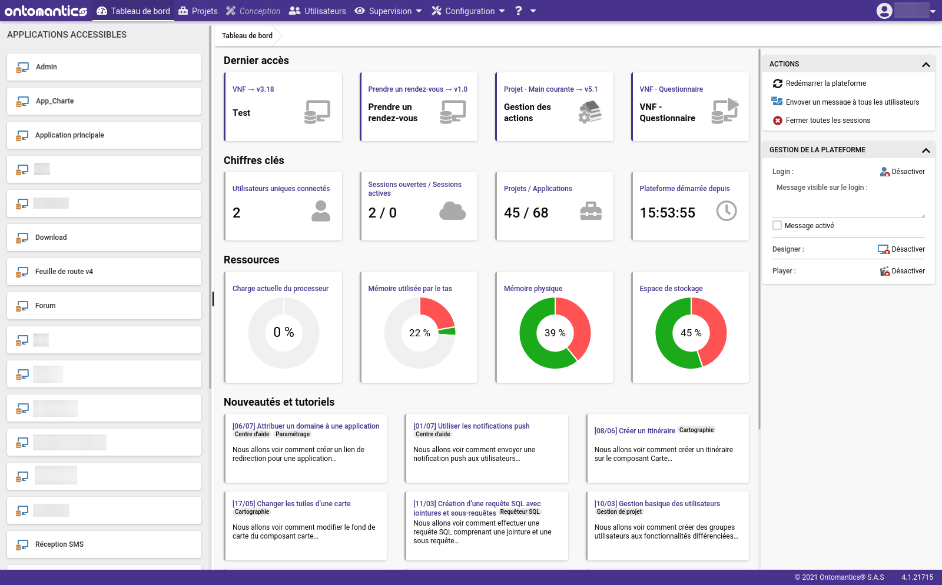Click the send message envelope icon
Image resolution: width=942 pixels, height=585 pixels.
point(777,101)
